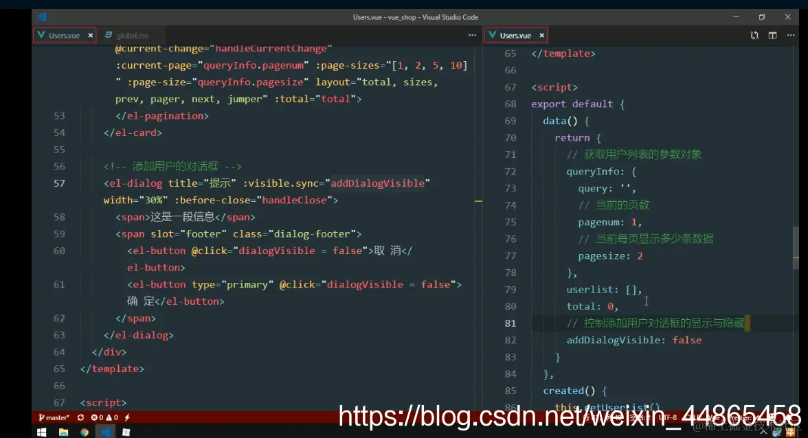This screenshot has width=808, height=438.
Task: Click '</el-card>' closing tag
Action: click(133, 132)
